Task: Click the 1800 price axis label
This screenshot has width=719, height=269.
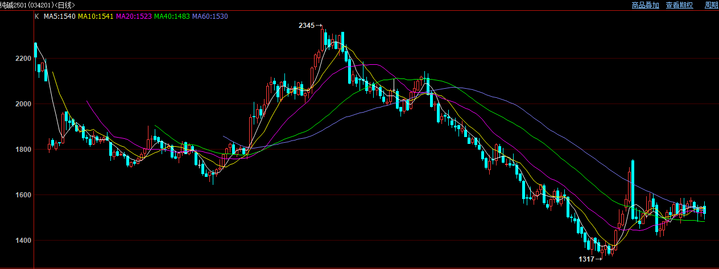Action: click(24, 150)
